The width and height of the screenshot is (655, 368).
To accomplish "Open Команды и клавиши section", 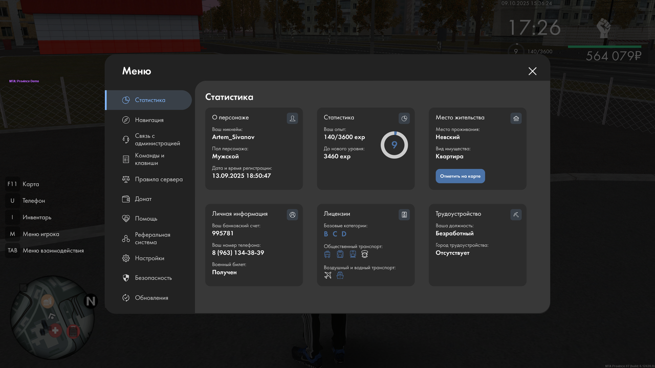I will click(148, 159).
